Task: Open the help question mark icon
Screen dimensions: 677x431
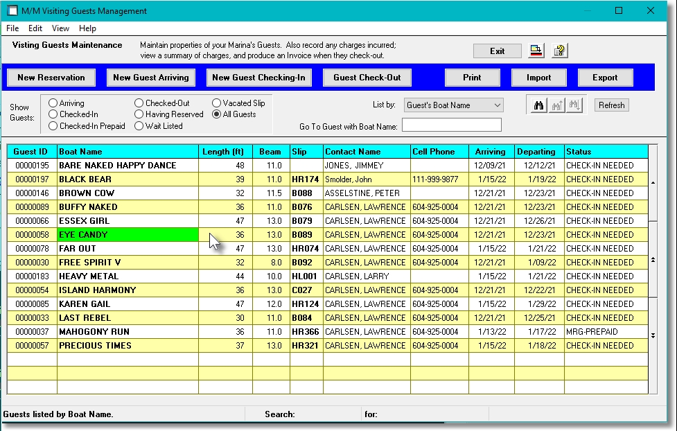Action: click(x=559, y=51)
